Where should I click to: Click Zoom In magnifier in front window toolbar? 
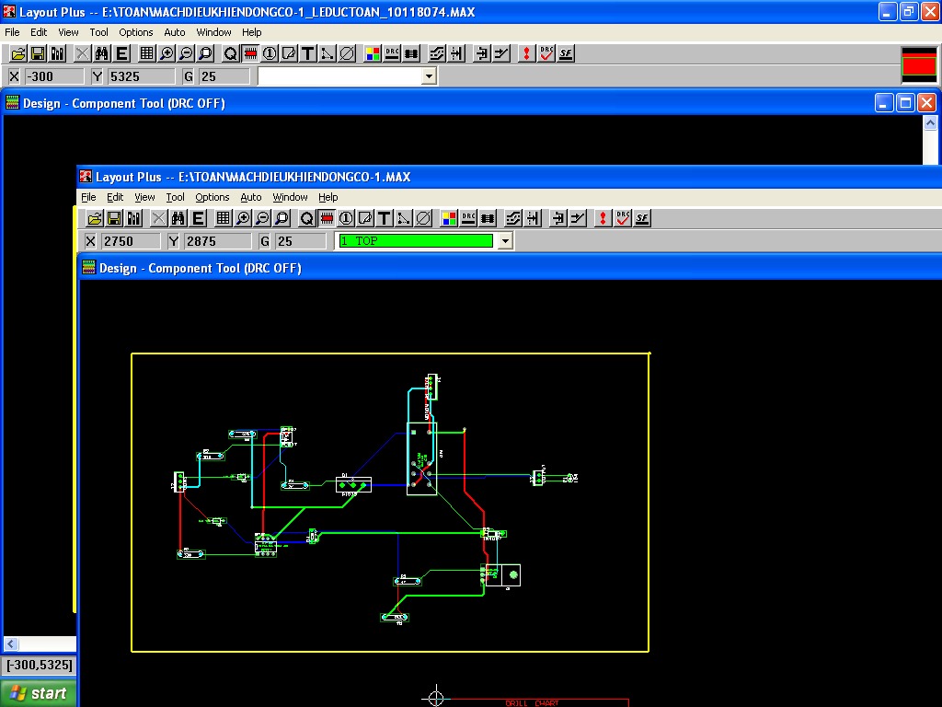pyautogui.click(x=243, y=218)
